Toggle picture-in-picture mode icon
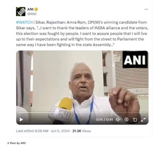 click(135, 120)
